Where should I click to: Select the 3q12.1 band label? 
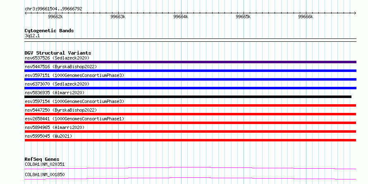(32, 36)
